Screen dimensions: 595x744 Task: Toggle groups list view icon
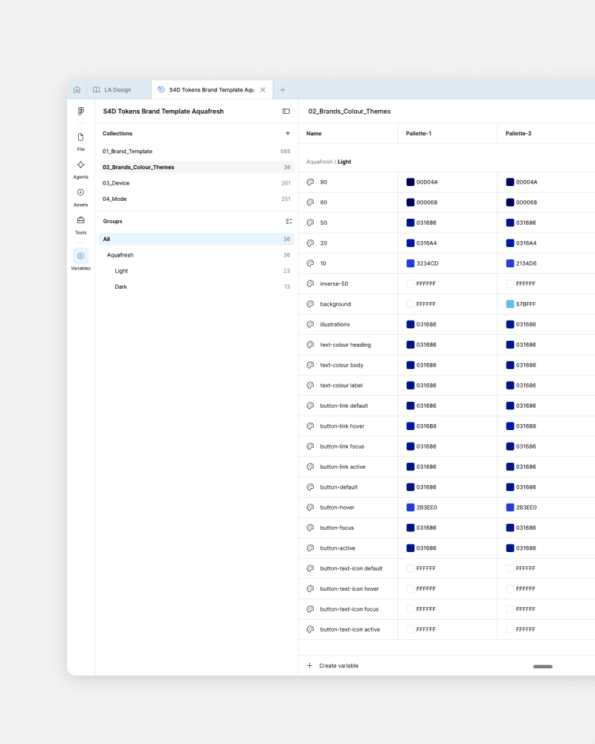pyautogui.click(x=289, y=221)
